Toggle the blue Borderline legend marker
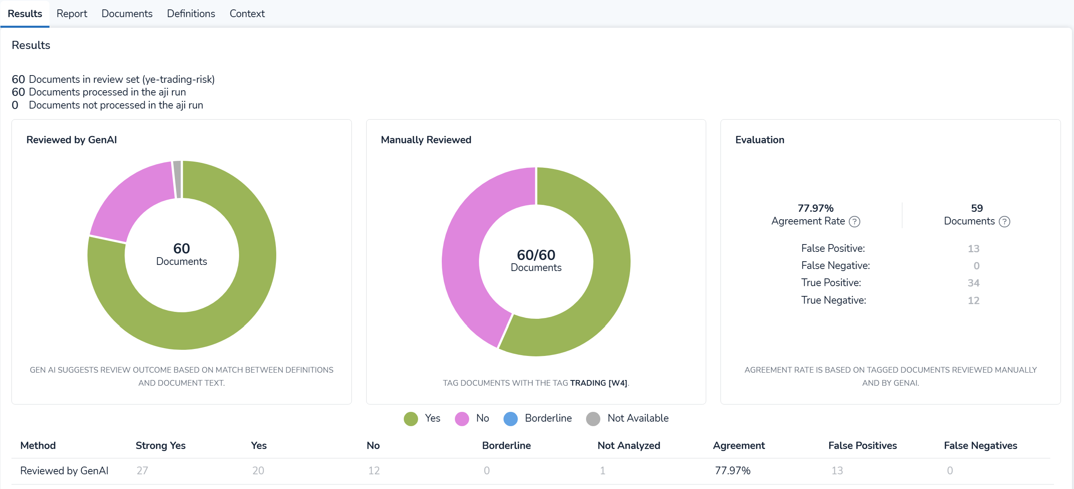 510,419
